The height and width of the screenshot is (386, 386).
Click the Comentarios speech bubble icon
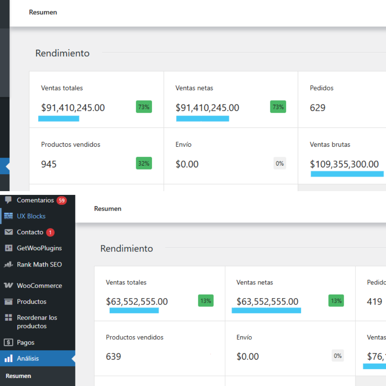point(8,200)
